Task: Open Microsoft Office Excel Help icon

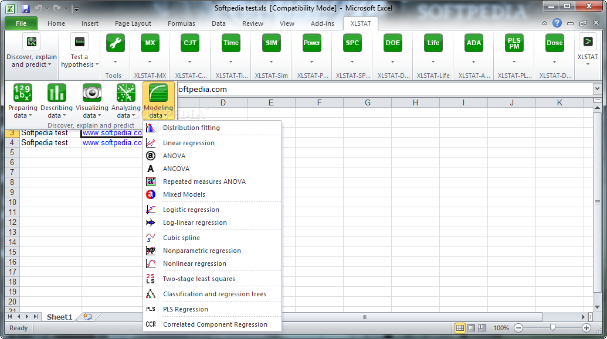Action: tap(557, 23)
